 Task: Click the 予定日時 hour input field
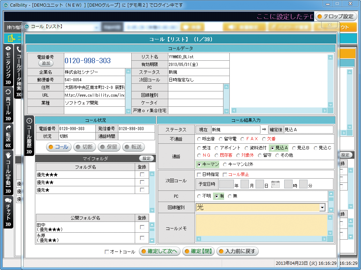[x=288, y=184]
